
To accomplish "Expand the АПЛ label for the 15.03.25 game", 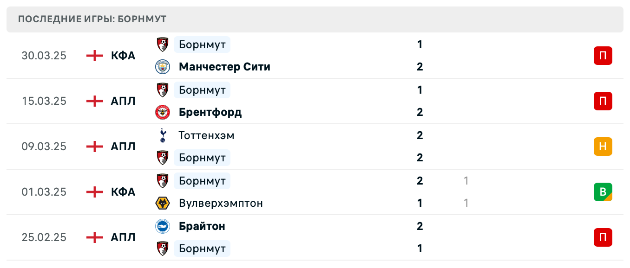I will [122, 101].
